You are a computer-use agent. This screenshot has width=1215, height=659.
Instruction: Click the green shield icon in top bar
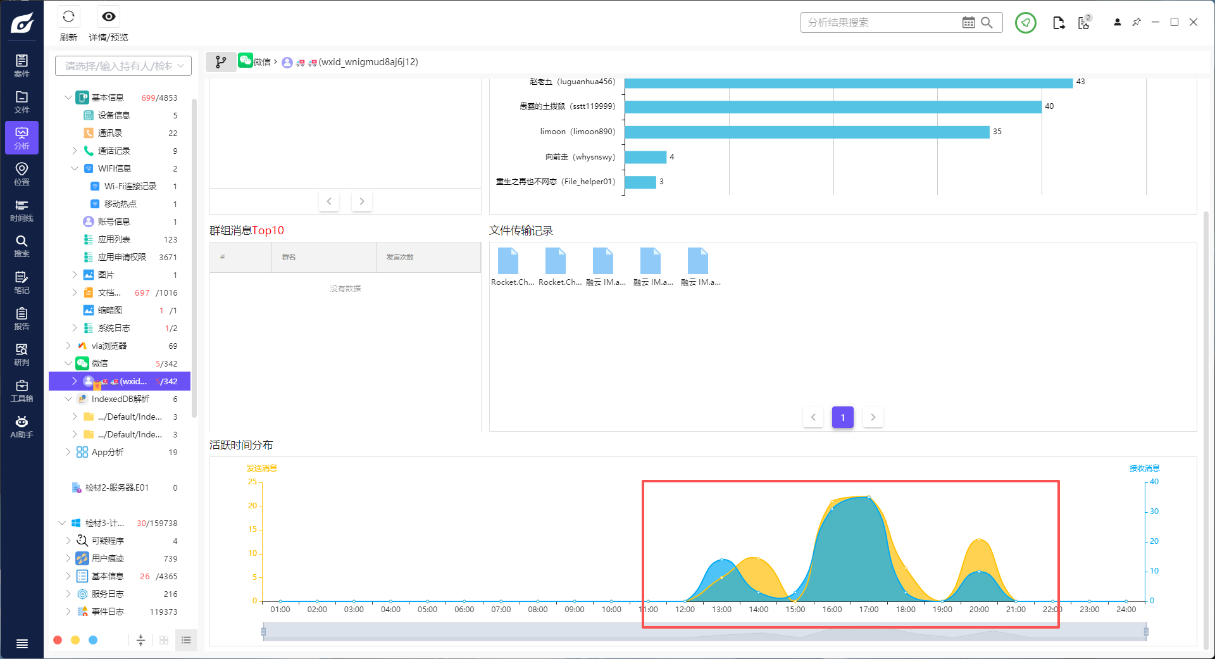1025,23
